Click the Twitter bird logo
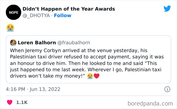177x109 pixels. [x=167, y=9]
